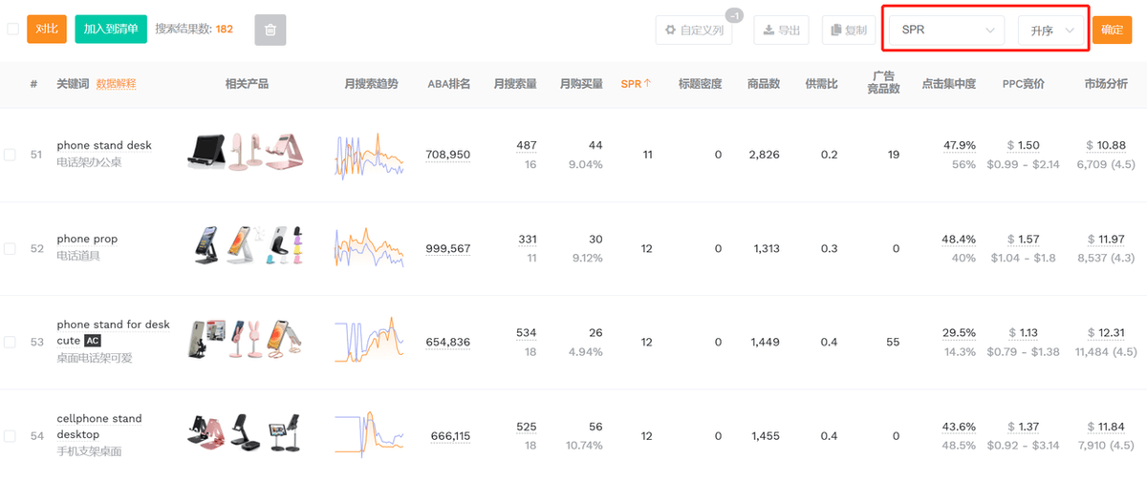Sort by the 月搜索量 column header
This screenshot has height=481, width=1147.
(x=515, y=84)
